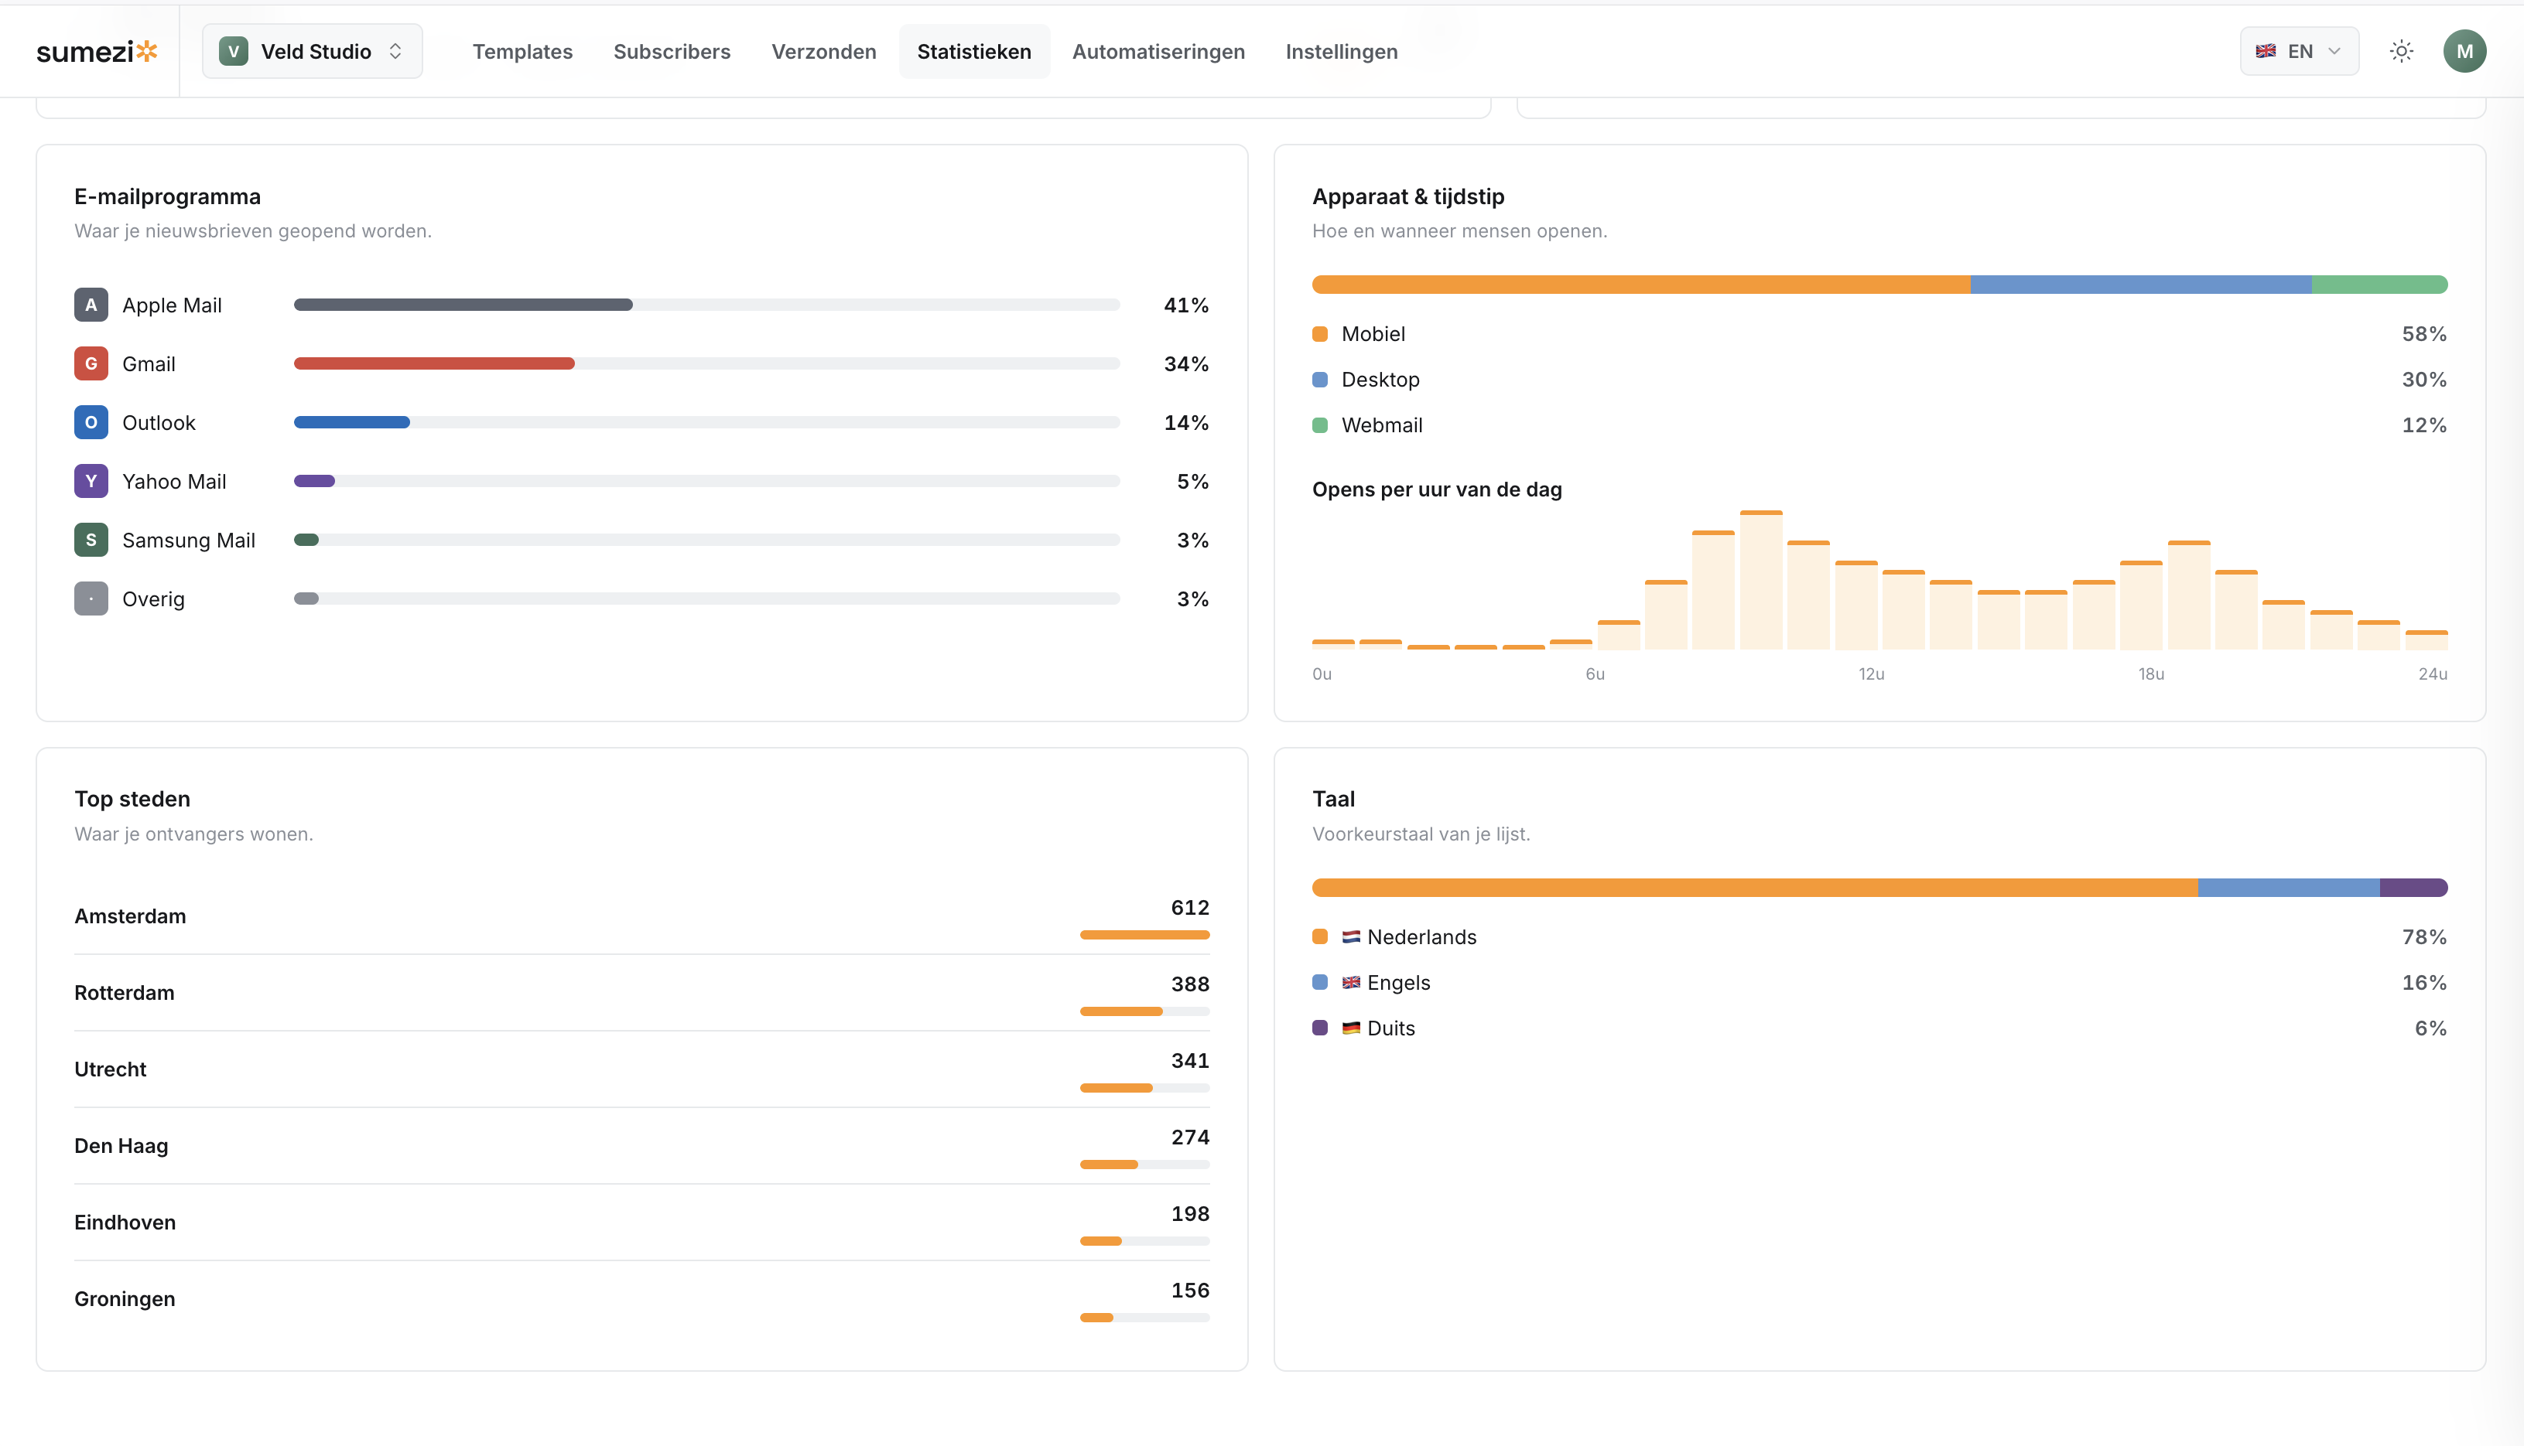Click the UK flag in language selector
2524x1446 pixels.
[x=2266, y=52]
